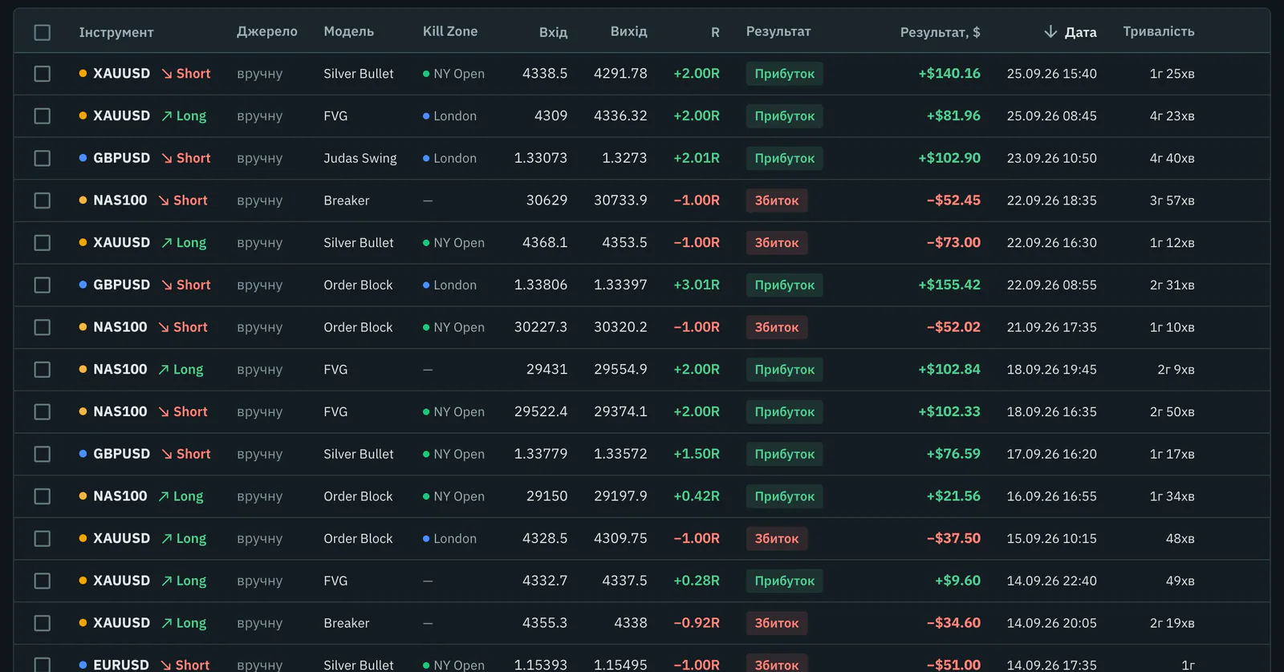Image resolution: width=1284 pixels, height=672 pixels.
Task: Click the Short arrow icon in the 23.09.26 10:50 row
Action: point(167,158)
